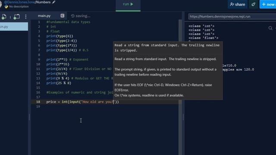Screen dimensions: 276x155
Task: Run the program with the run button
Action: (128, 4)
